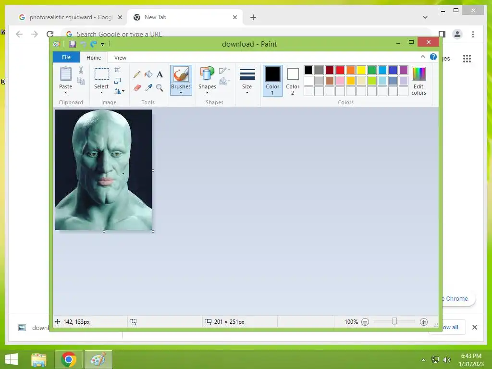Open Customize Quick Access Toolbar dropdown
Screen dimensions: 492x369
pos(103,45)
